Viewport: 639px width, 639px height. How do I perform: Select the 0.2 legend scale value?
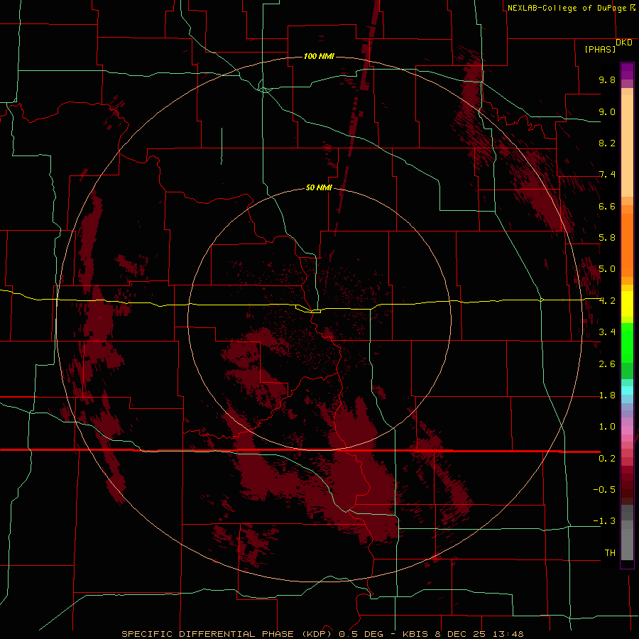(x=607, y=459)
